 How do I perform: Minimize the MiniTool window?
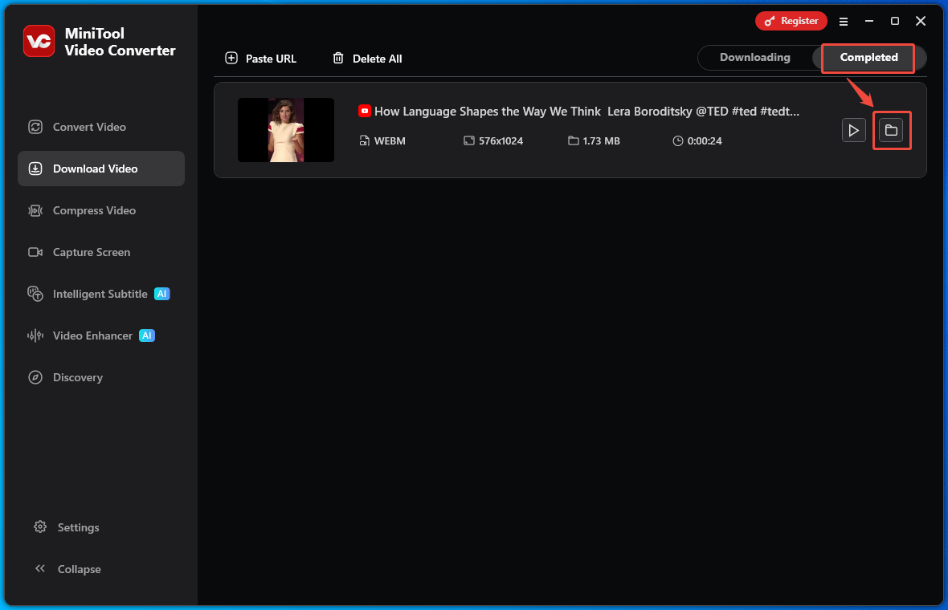pos(869,21)
